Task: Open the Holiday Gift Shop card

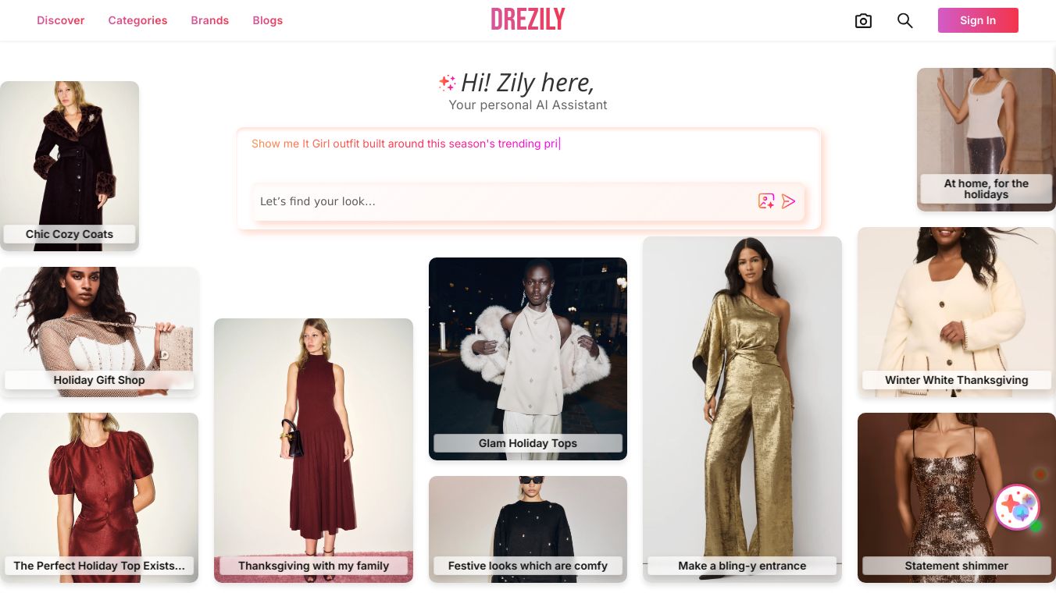Action: 99,332
